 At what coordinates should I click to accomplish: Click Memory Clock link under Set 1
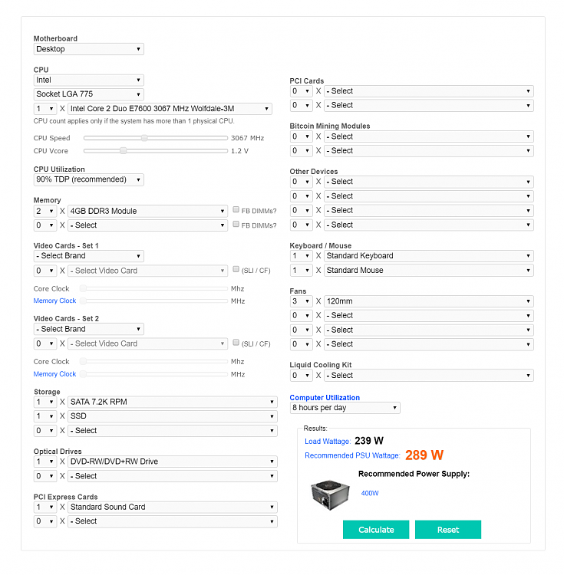tap(54, 301)
